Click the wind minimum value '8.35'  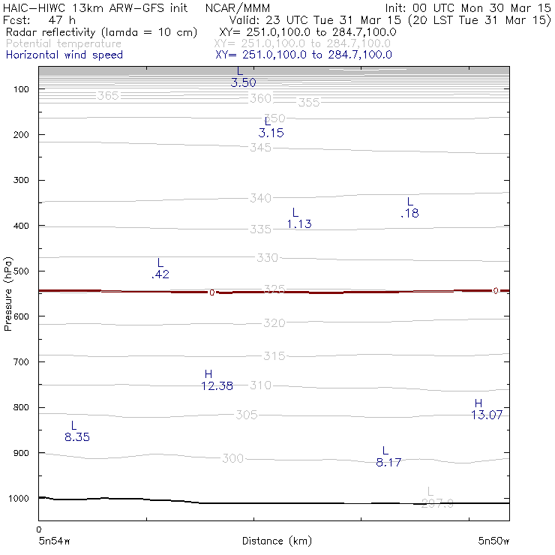(77, 437)
